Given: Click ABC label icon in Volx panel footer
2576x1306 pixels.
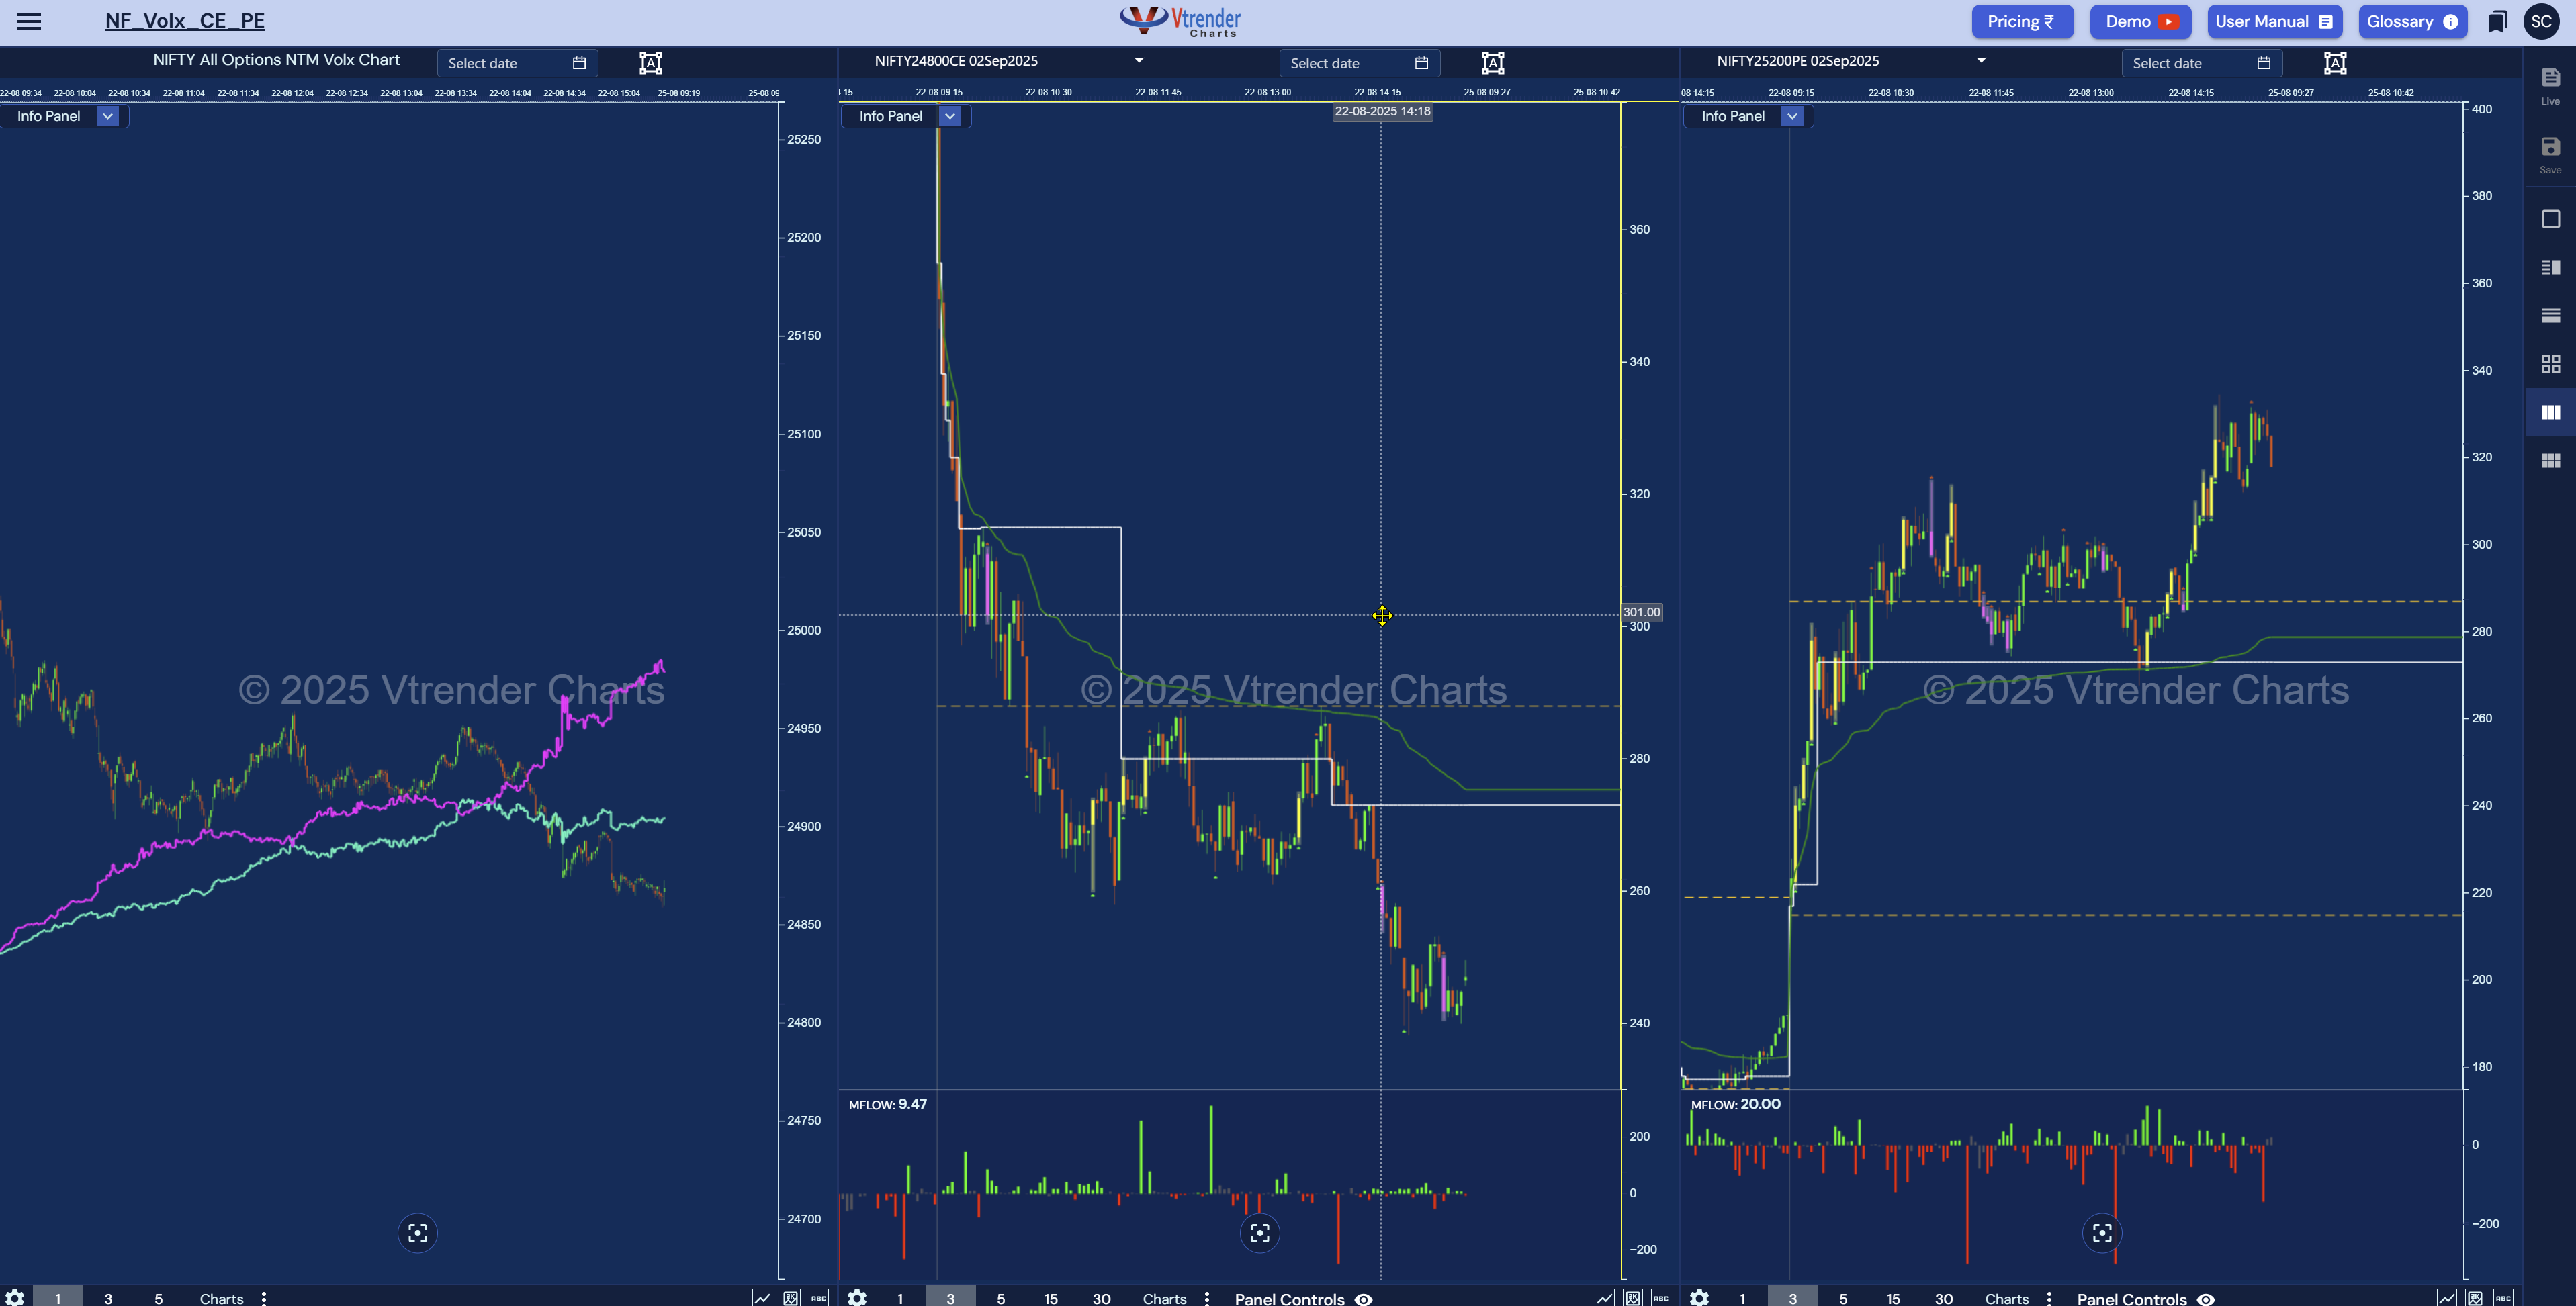Looking at the screenshot, I should 819,1297.
